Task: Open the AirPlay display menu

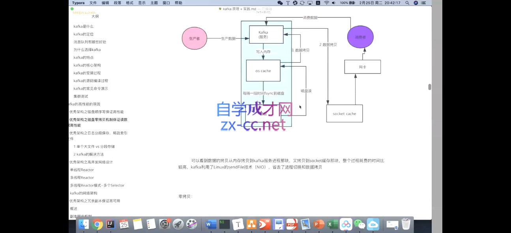Action: click(310, 3)
